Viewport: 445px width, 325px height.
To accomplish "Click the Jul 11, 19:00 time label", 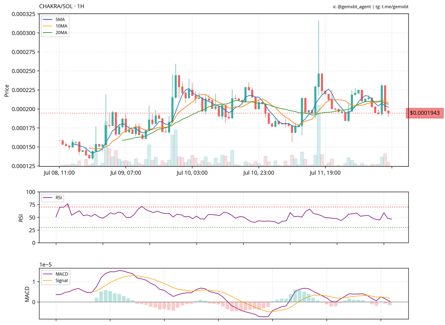I will point(325,173).
